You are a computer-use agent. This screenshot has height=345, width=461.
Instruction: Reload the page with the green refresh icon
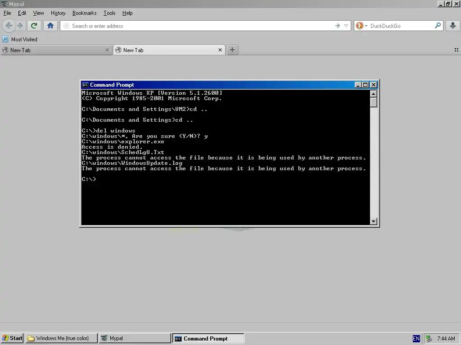[34, 26]
